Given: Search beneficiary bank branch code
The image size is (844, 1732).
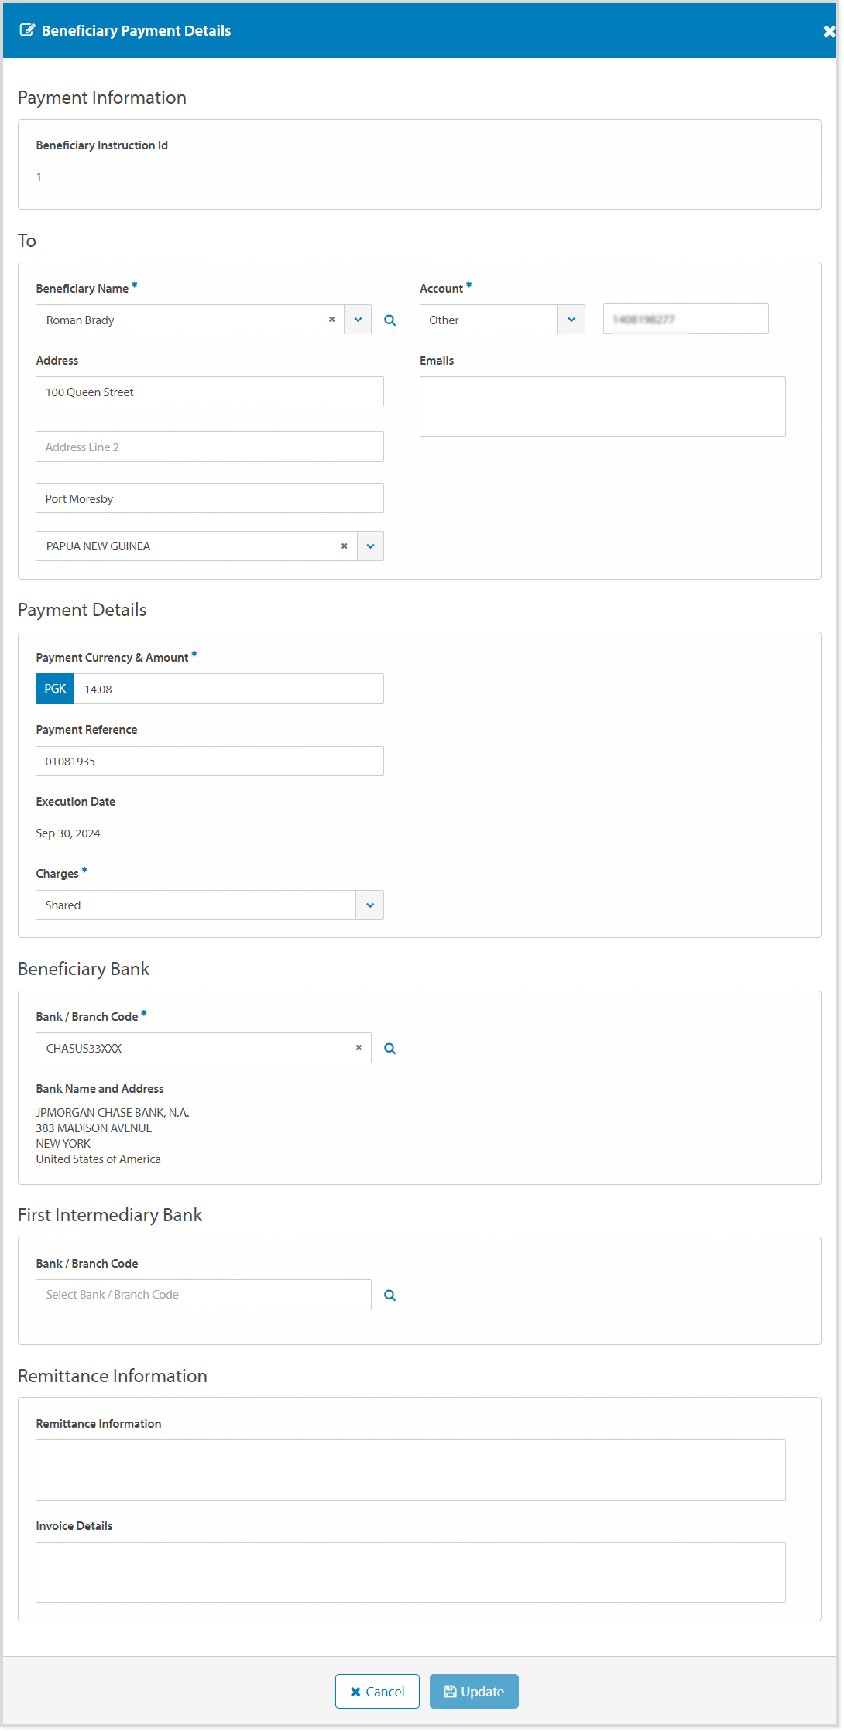Looking at the screenshot, I should [389, 1049].
